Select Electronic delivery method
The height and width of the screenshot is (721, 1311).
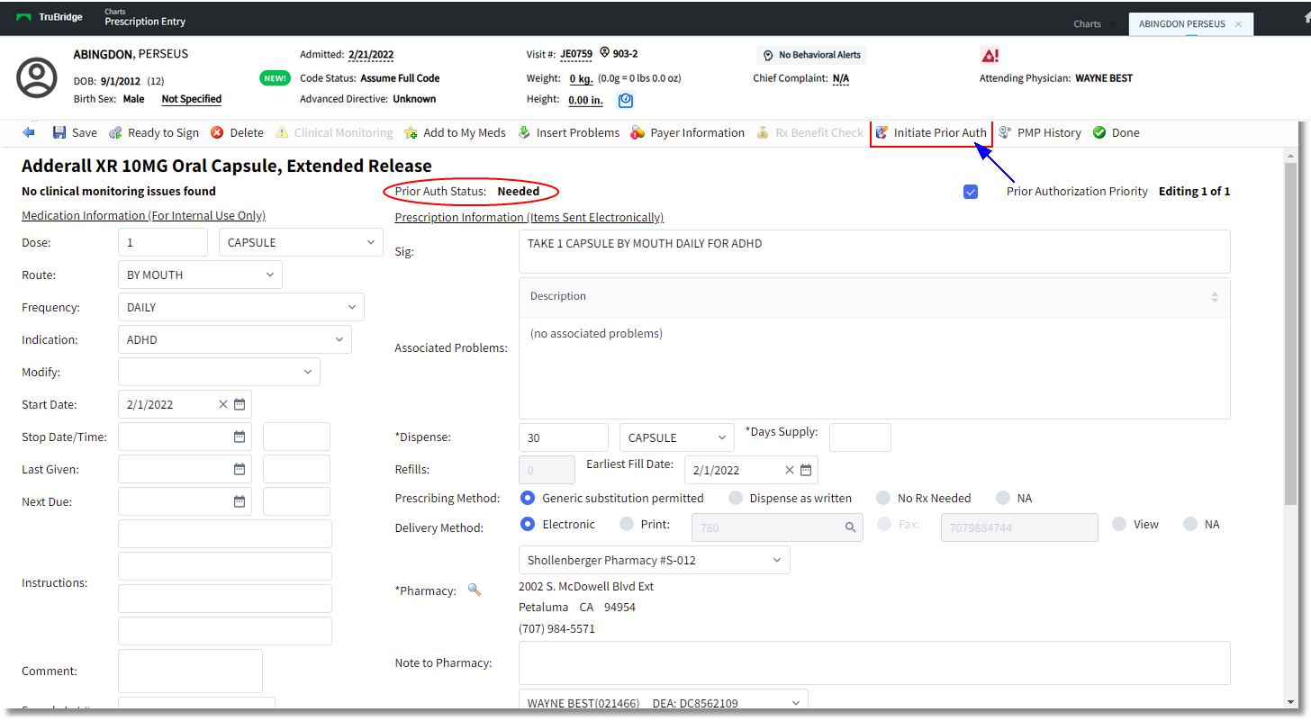coord(528,524)
